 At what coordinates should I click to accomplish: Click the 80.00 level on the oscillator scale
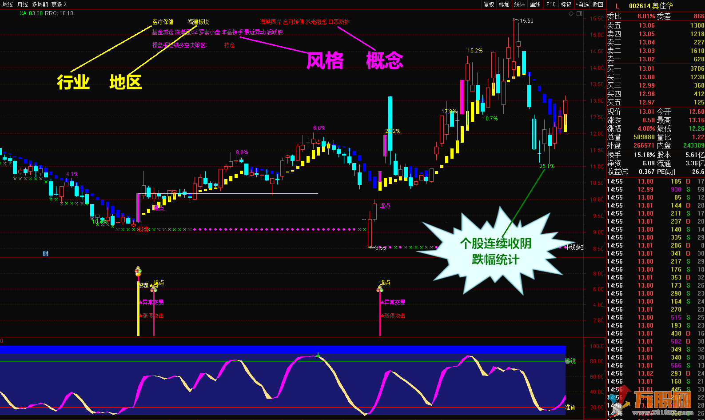click(597, 361)
